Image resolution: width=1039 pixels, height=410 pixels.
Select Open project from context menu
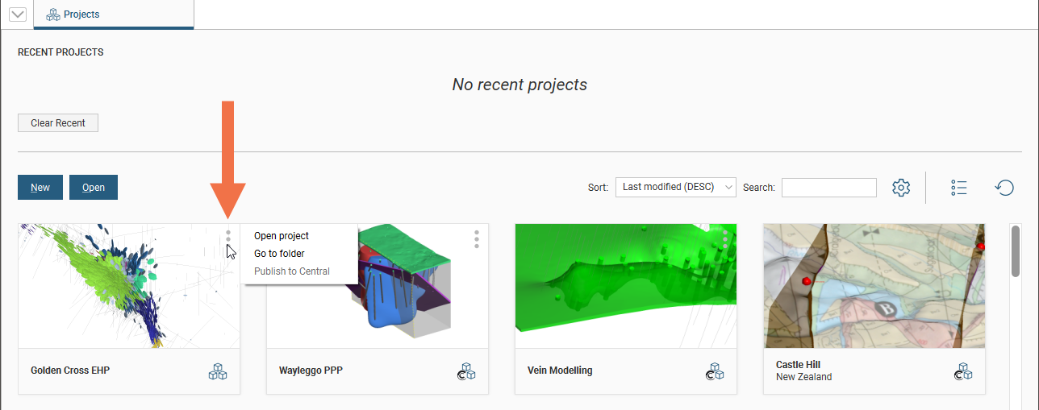click(x=282, y=236)
